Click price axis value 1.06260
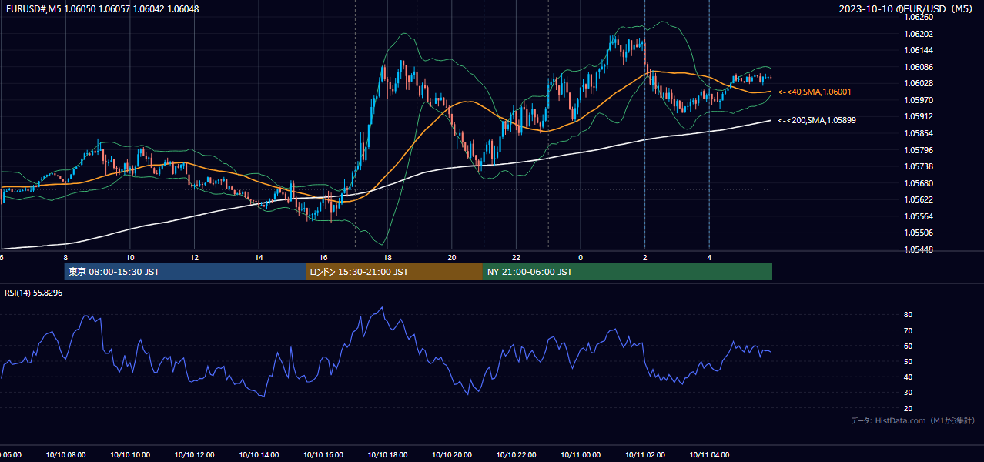The image size is (984, 462). (919, 17)
